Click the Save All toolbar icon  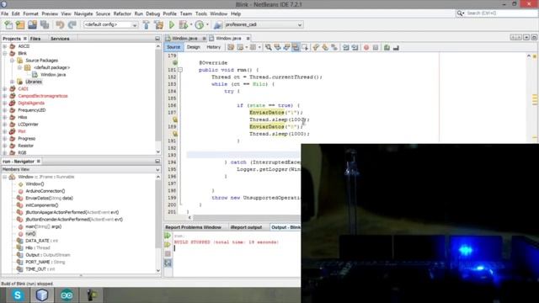point(45,24)
